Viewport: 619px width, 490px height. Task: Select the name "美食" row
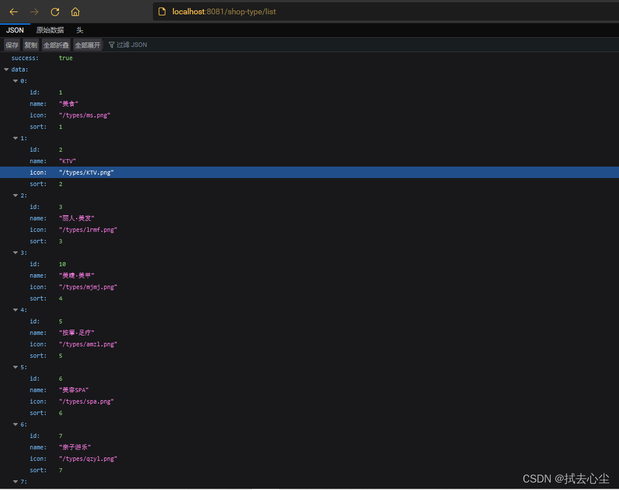click(309, 104)
